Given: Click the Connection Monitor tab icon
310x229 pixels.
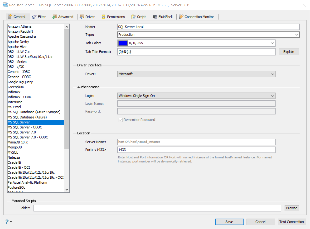Looking at the screenshot, I should pyautogui.click(x=181, y=17).
